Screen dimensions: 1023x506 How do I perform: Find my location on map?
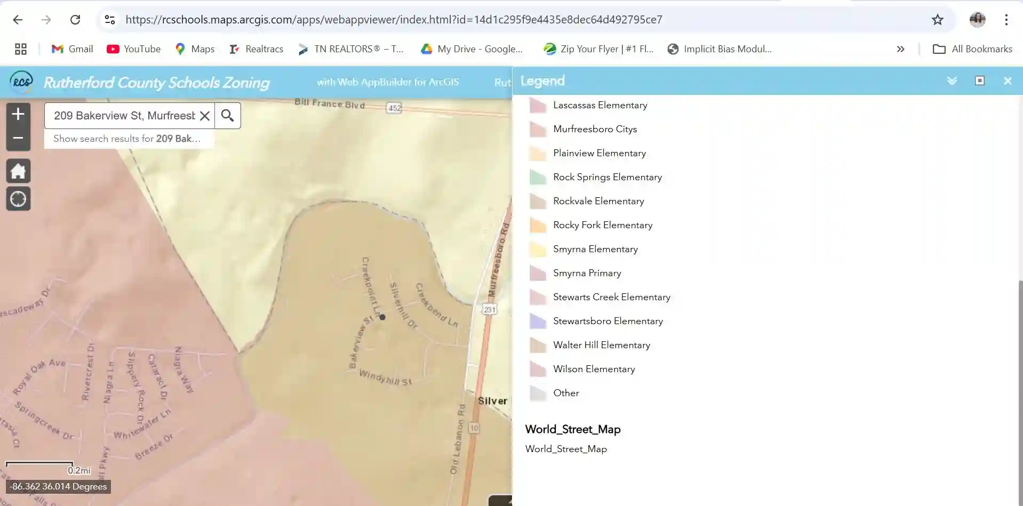pos(18,199)
